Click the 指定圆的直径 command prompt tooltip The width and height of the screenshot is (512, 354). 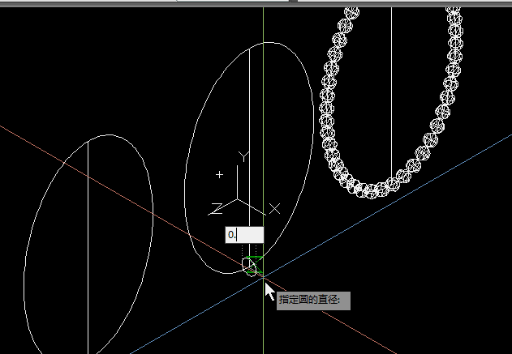(313, 300)
